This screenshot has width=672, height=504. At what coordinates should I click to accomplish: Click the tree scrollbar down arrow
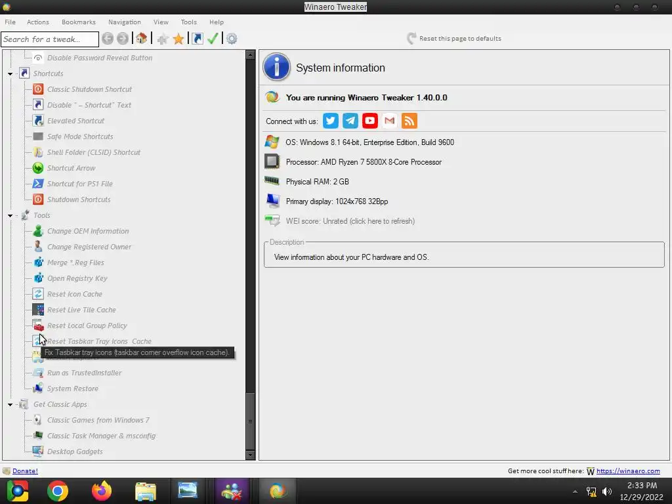(250, 455)
